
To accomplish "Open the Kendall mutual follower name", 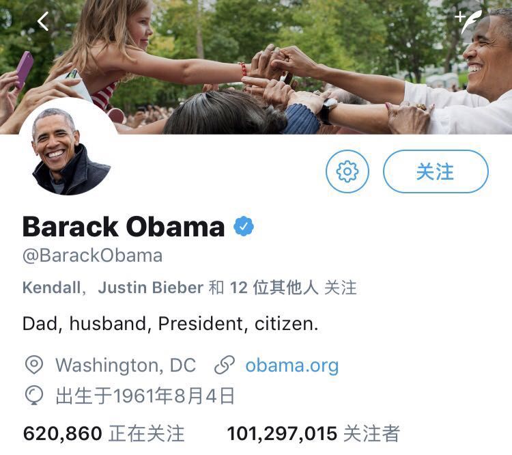I will pyautogui.click(x=52, y=288).
